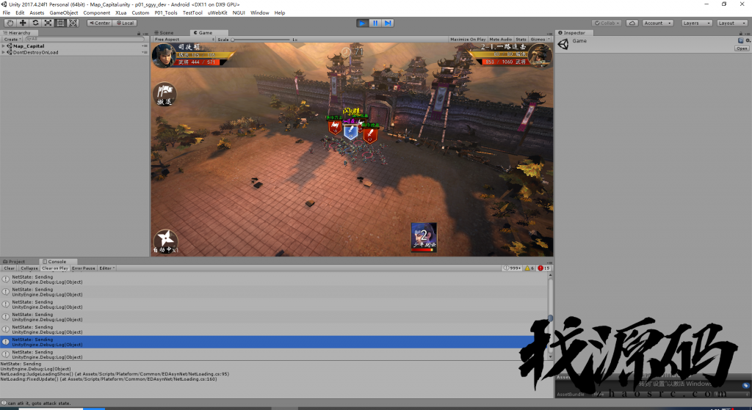Click Console vertical scrollbar

point(550,316)
